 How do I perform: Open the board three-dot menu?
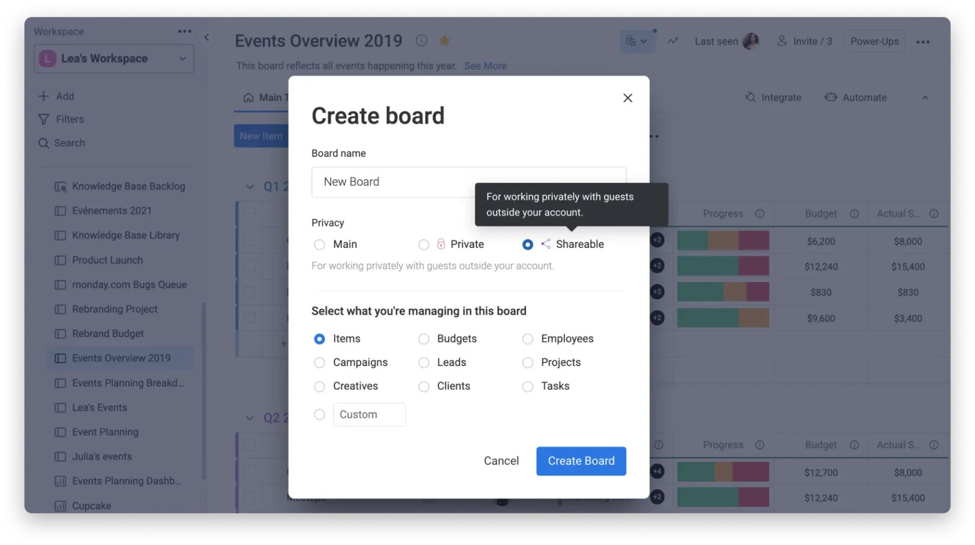[x=924, y=42]
